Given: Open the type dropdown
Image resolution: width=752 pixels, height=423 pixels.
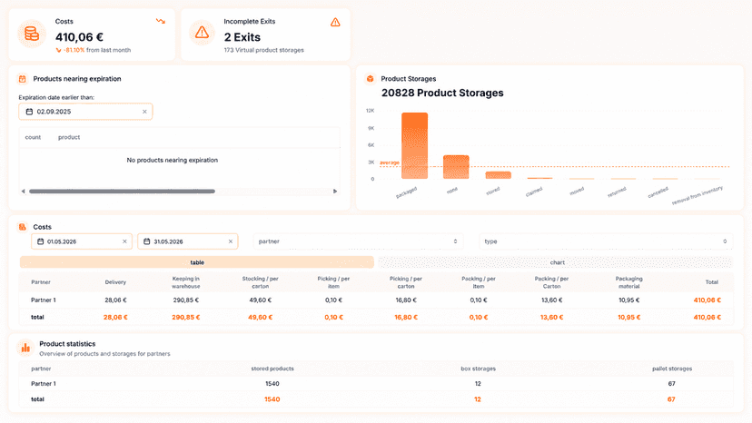Looking at the screenshot, I should click(605, 241).
